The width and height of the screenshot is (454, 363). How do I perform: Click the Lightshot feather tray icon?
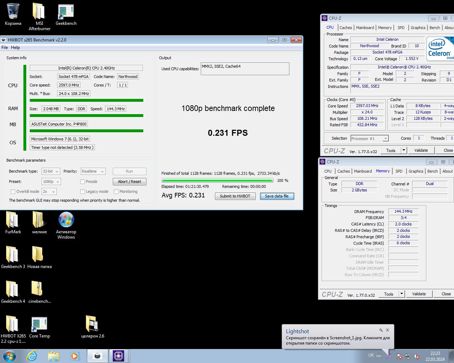pyautogui.click(x=389, y=356)
